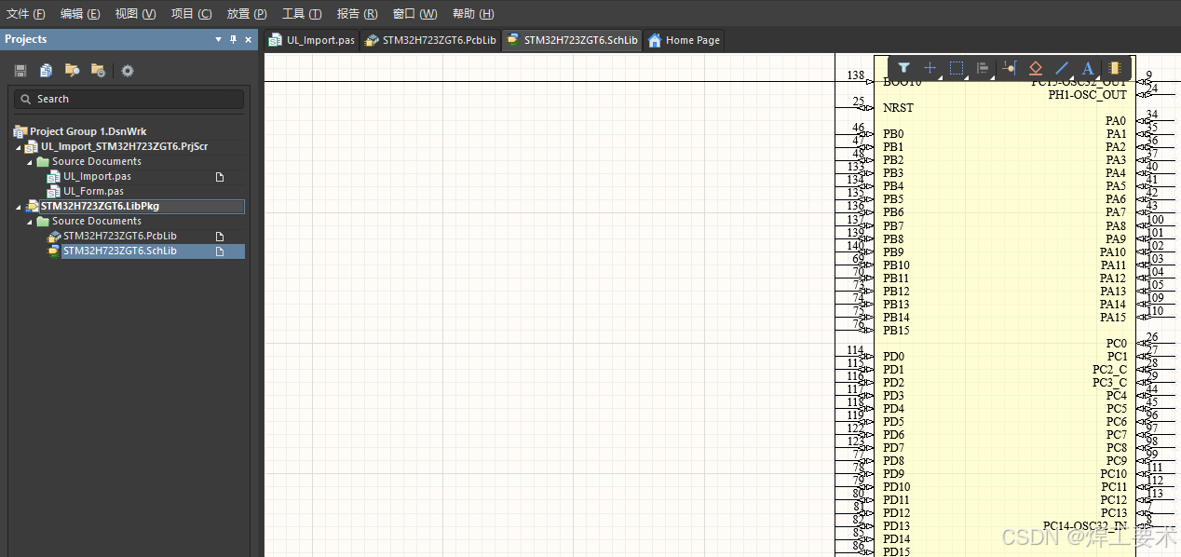Click the Add Component Part icon

1114,68
